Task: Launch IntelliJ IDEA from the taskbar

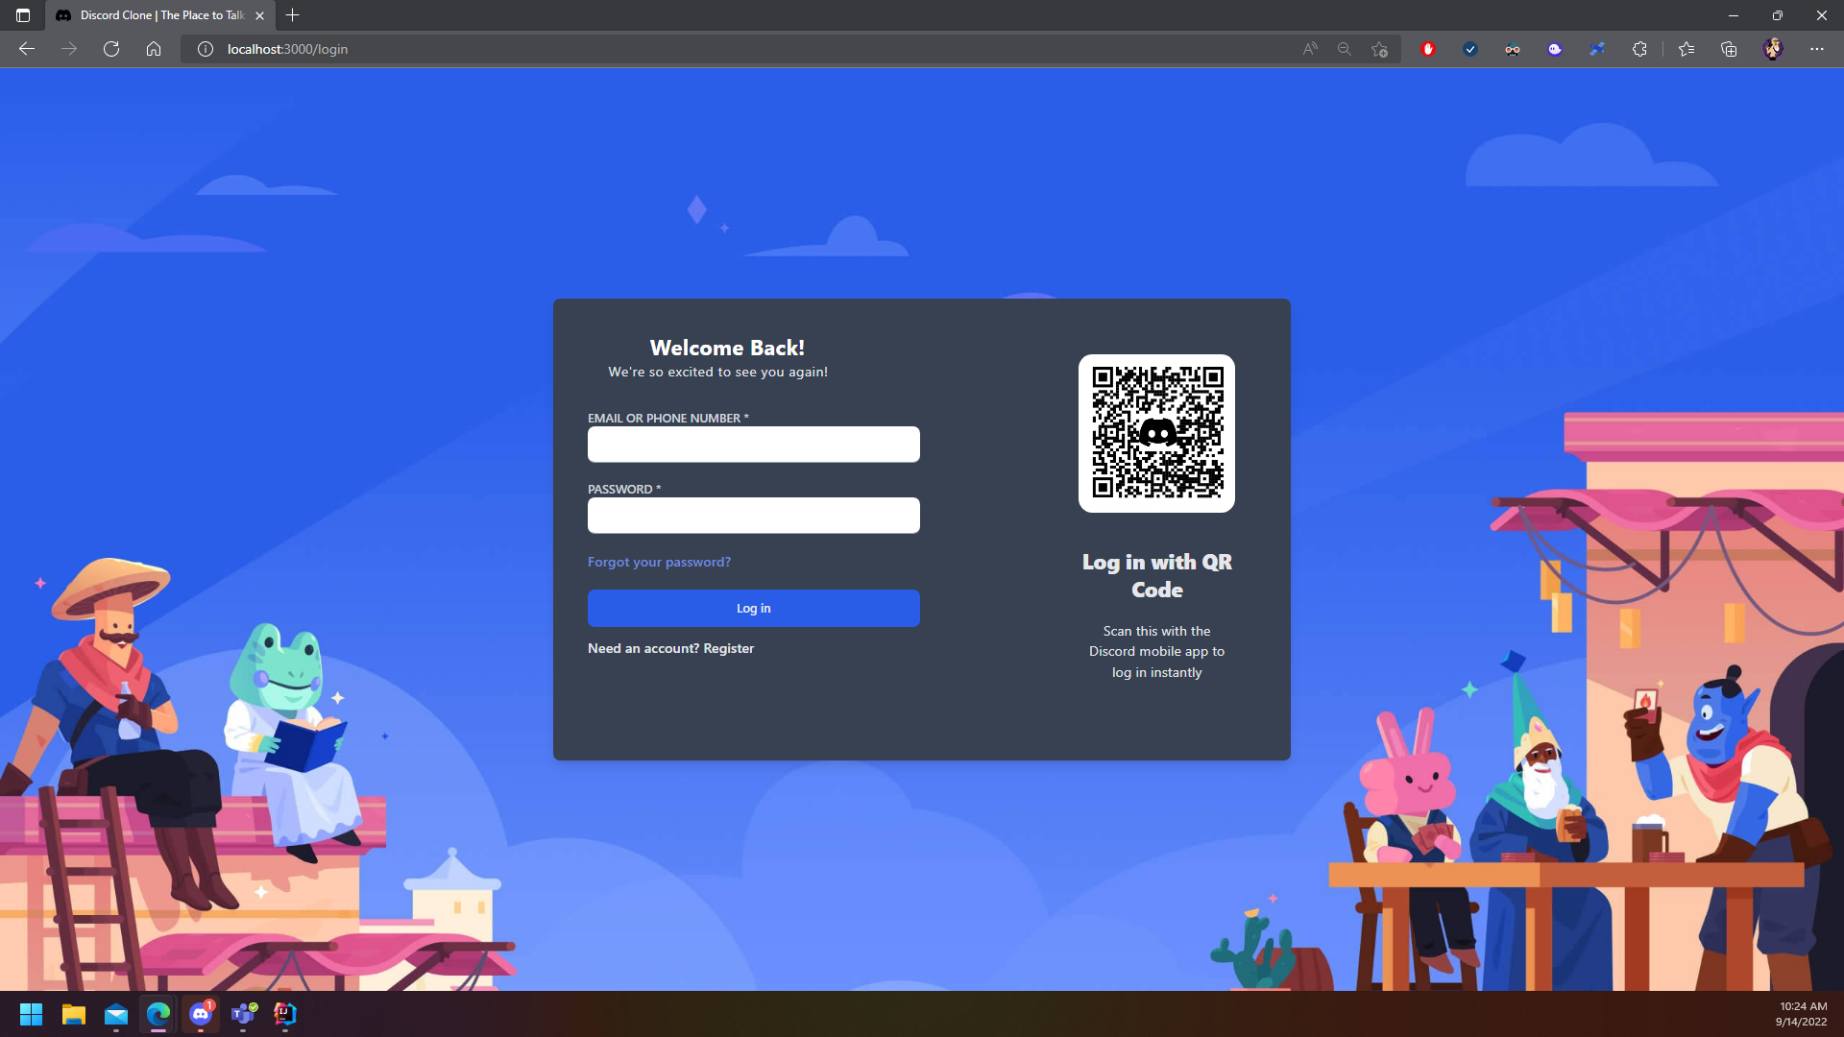Action: (284, 1015)
